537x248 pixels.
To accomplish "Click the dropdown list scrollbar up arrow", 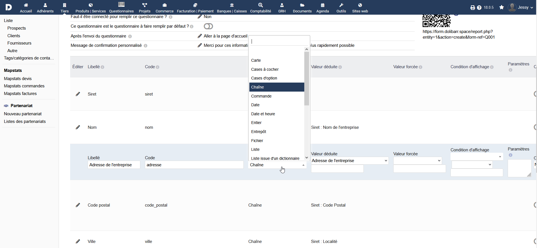I will pos(307,49).
